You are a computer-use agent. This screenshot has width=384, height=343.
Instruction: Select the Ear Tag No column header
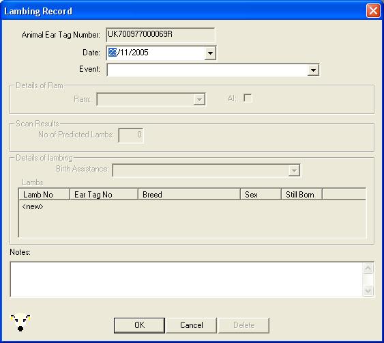click(x=104, y=195)
